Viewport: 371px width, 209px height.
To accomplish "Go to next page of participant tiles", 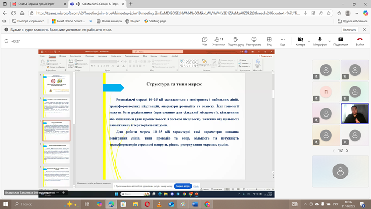I will pyautogui.click(x=347, y=150).
